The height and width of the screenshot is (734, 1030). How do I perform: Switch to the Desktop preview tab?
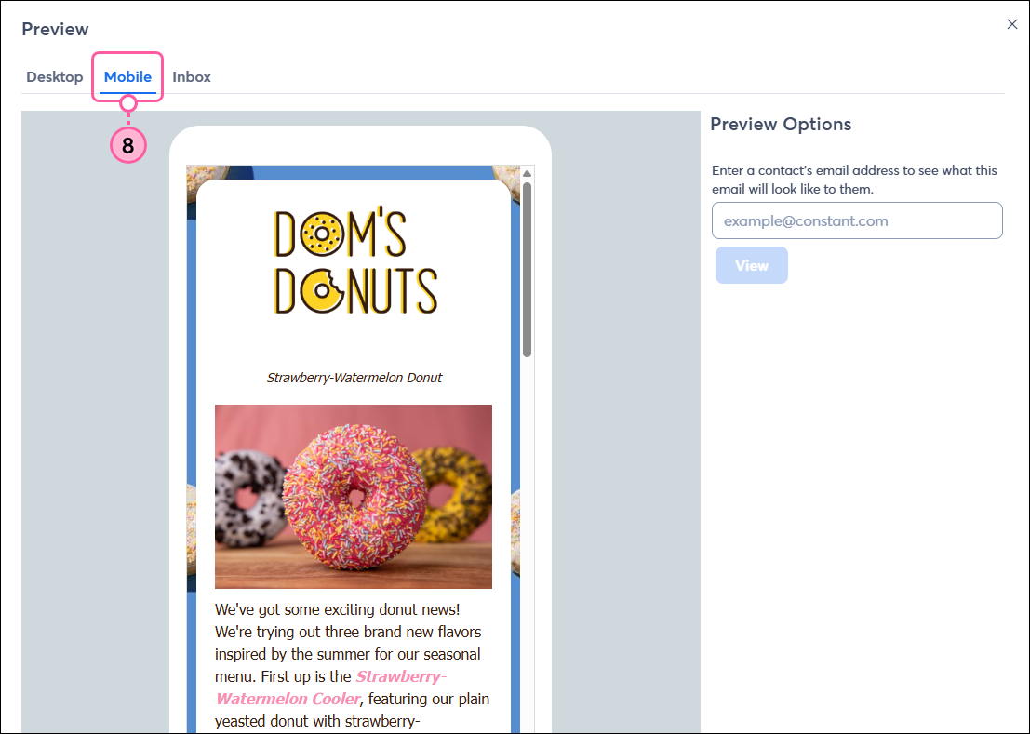(55, 77)
